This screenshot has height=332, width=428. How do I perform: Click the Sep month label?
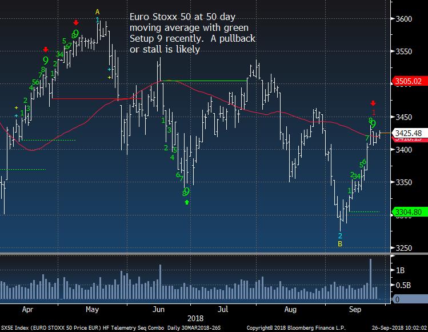coord(355,310)
